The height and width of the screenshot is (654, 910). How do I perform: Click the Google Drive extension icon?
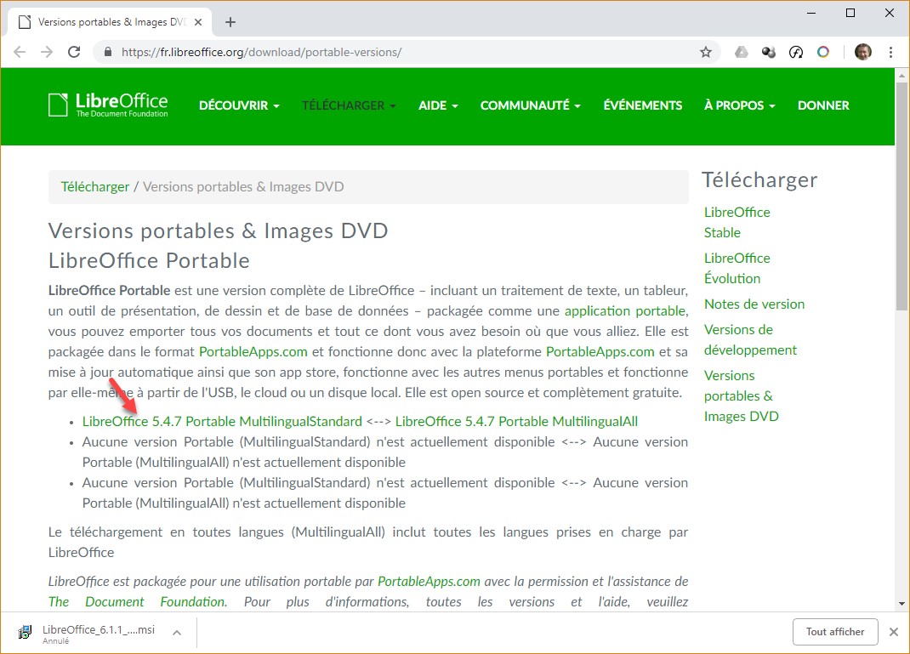(x=742, y=52)
